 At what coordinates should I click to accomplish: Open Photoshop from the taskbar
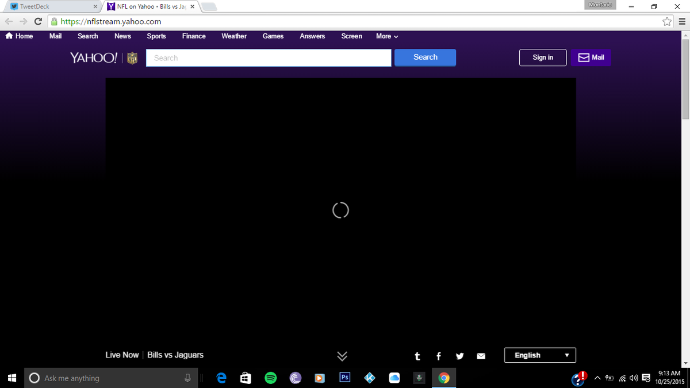[x=344, y=378]
